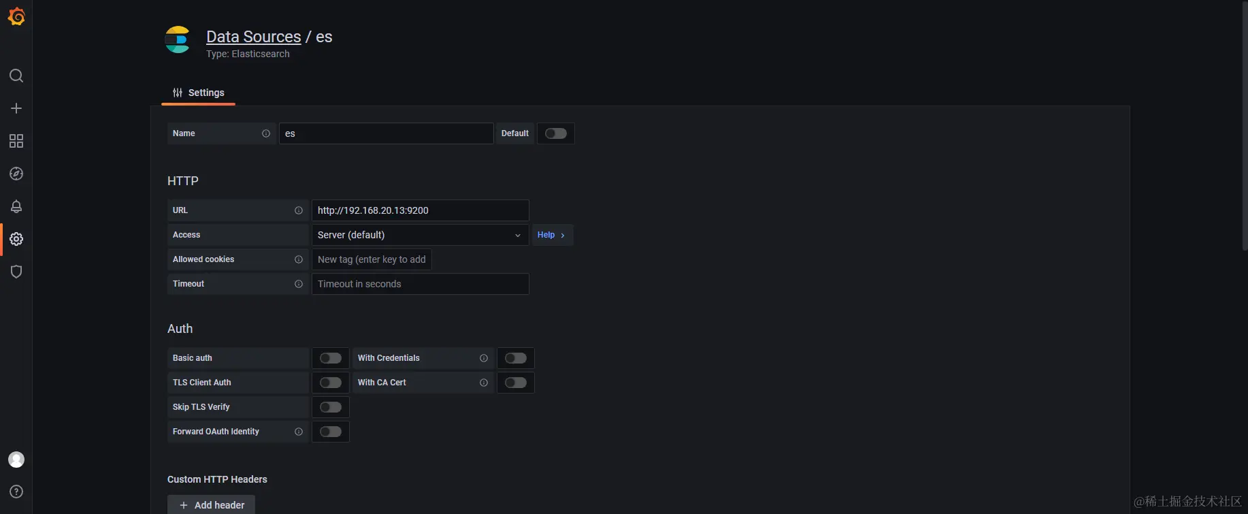The image size is (1248, 514).
Task: Open the Explore compass icon
Action: [x=16, y=174]
